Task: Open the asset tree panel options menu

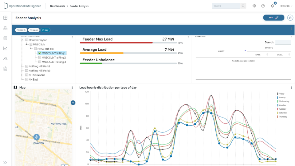Action: [x=72, y=37]
